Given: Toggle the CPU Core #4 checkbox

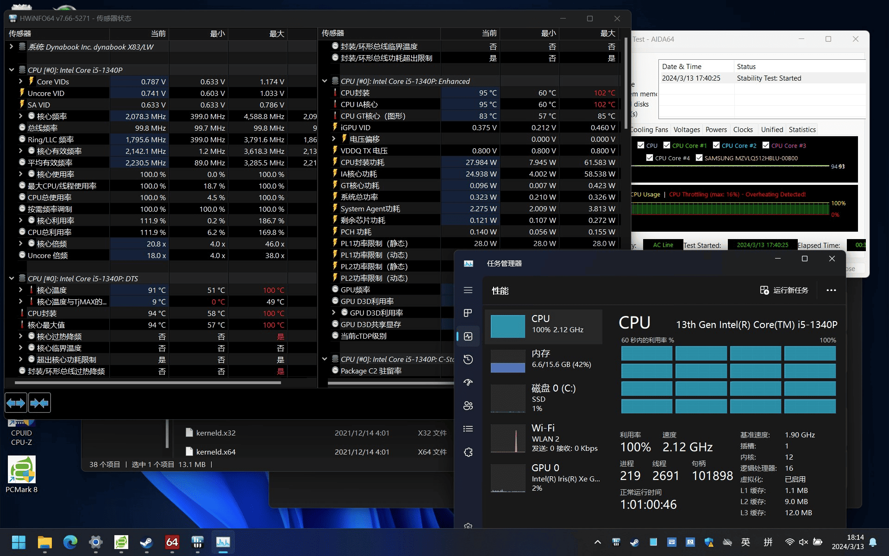Looking at the screenshot, I should pyautogui.click(x=650, y=158).
